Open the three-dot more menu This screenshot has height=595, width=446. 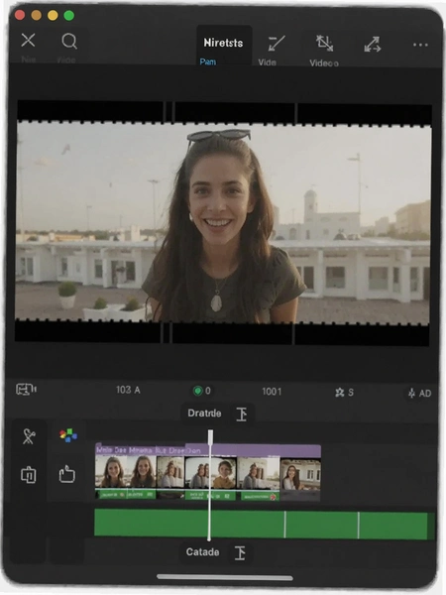point(420,45)
